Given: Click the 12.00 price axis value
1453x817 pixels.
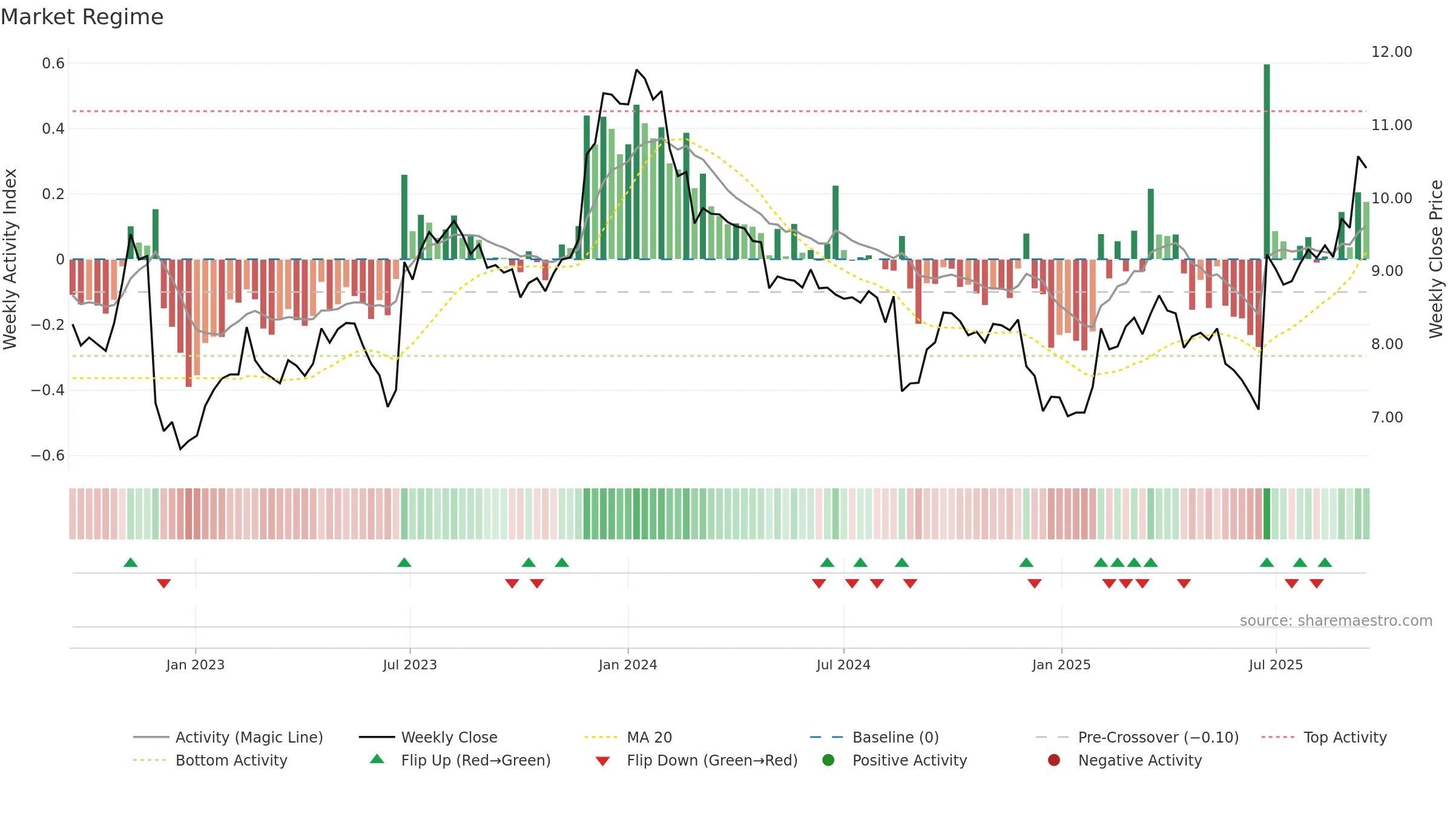Looking at the screenshot, I should [1392, 52].
